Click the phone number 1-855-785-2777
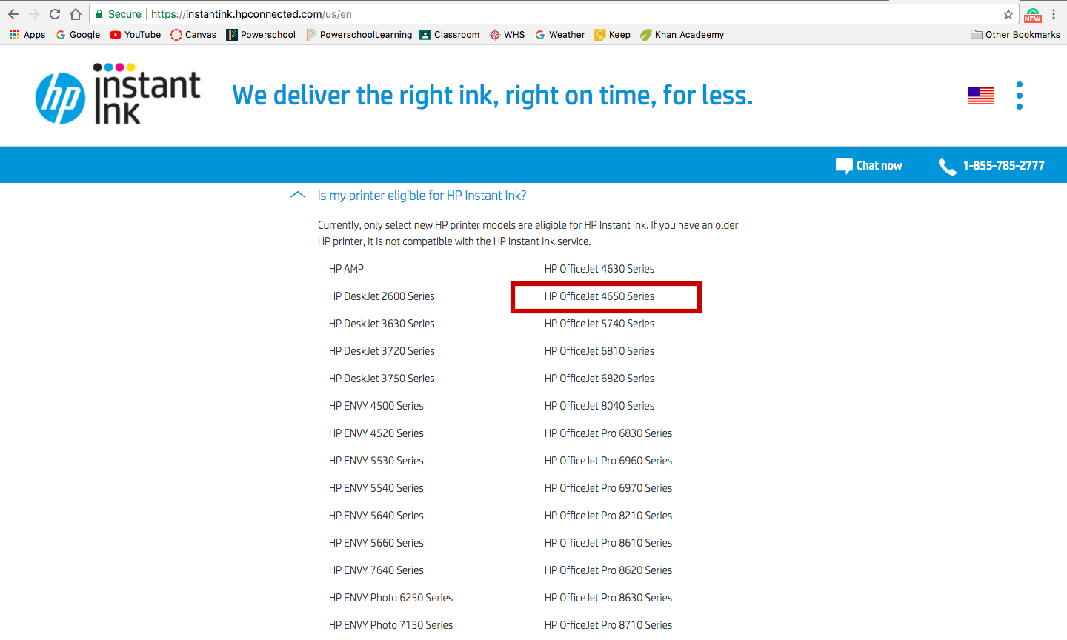This screenshot has width=1067, height=640. pos(991,166)
